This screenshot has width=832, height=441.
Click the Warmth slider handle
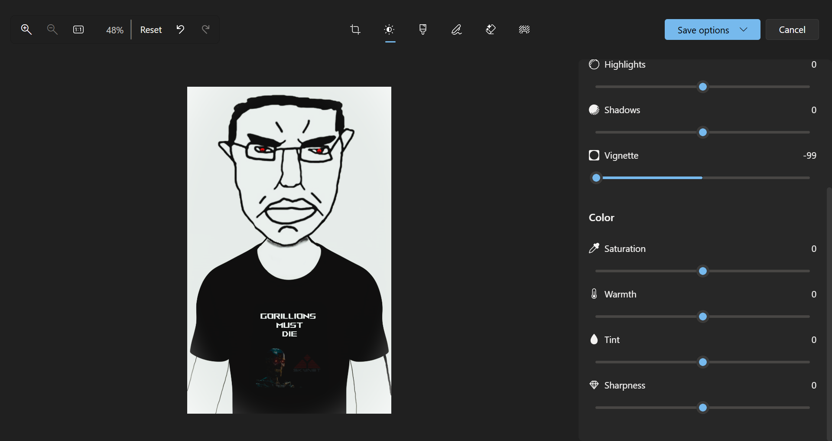[703, 317]
